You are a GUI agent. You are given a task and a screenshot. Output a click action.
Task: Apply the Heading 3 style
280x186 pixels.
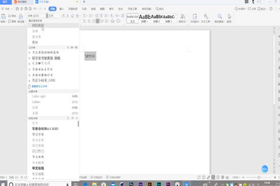tap(169, 18)
